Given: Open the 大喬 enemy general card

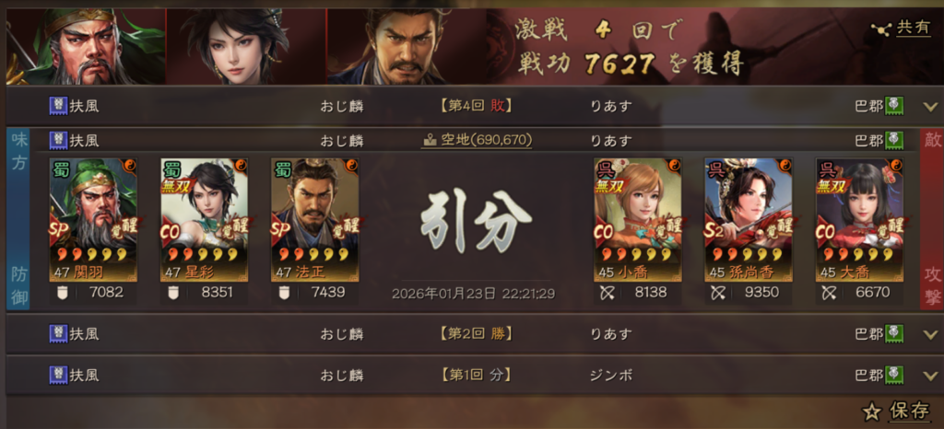Looking at the screenshot, I should 859,220.
